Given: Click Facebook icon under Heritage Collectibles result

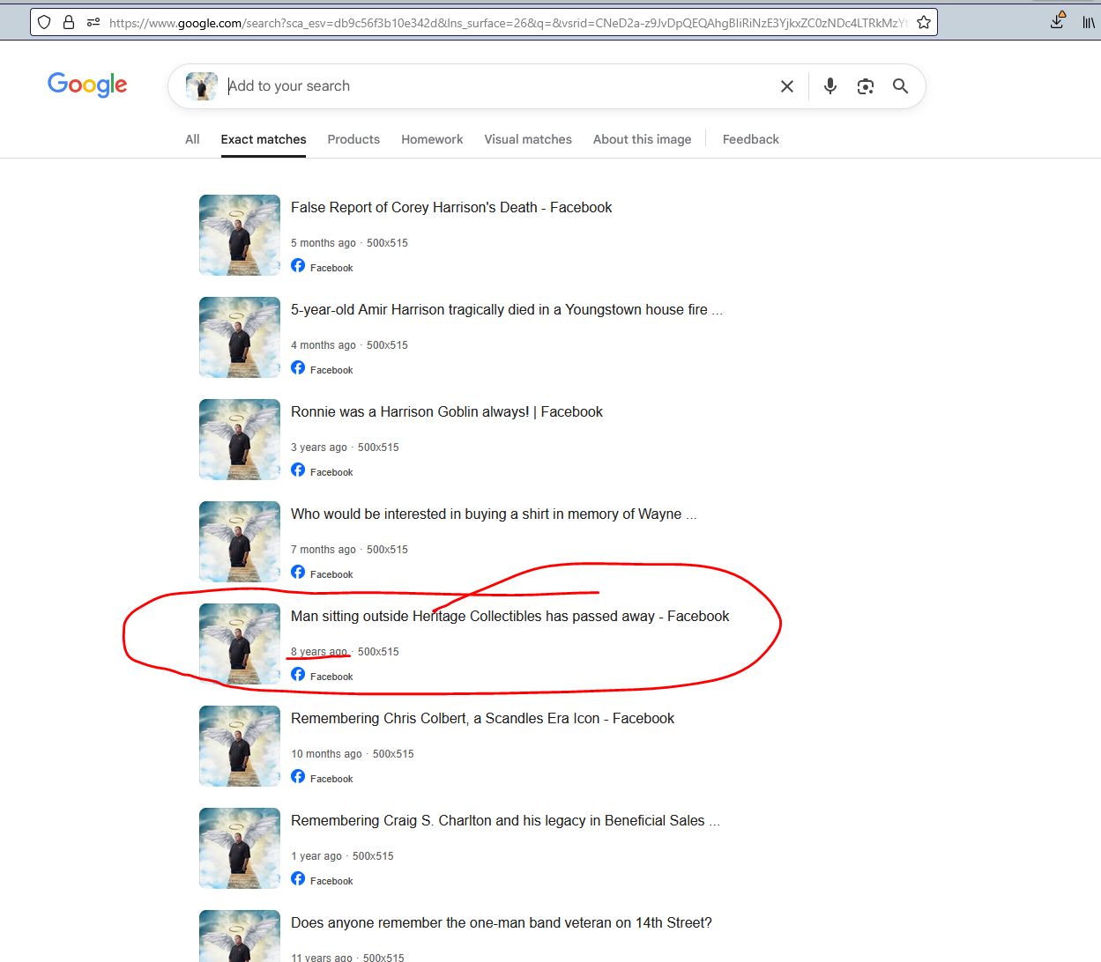Looking at the screenshot, I should click(x=298, y=675).
